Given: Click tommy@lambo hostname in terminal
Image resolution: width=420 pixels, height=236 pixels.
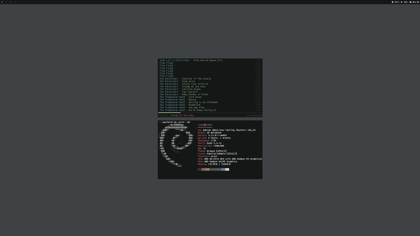Looking at the screenshot, I should coord(205,125).
